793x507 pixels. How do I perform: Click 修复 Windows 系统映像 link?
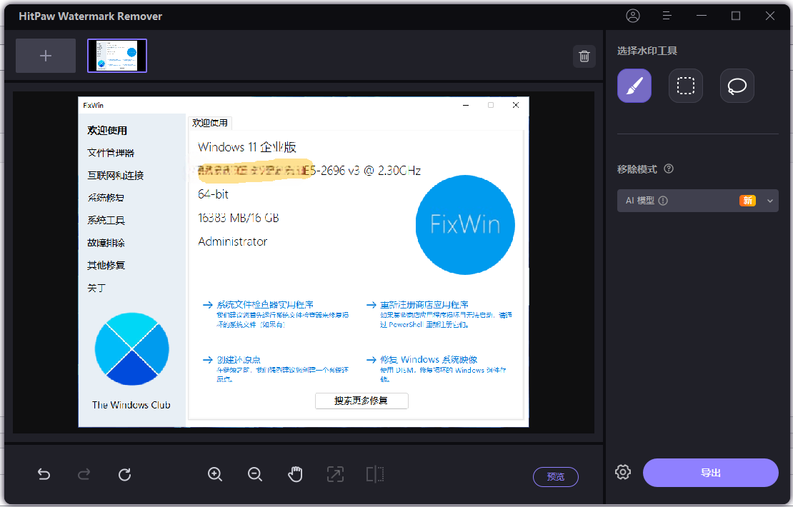[x=429, y=360]
